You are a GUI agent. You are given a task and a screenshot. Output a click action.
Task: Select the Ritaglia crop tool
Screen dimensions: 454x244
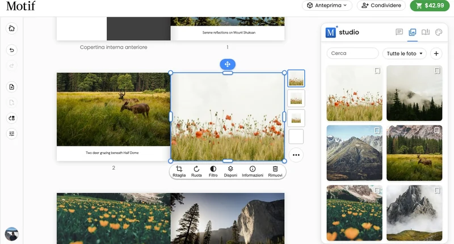(x=179, y=171)
